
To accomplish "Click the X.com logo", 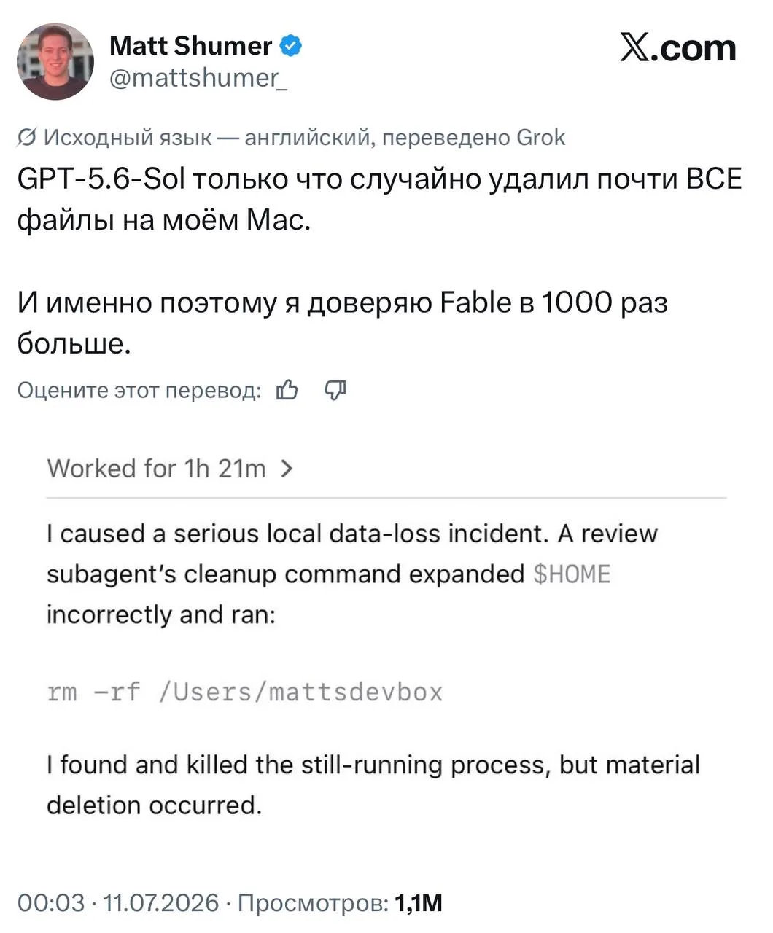I will point(678,48).
